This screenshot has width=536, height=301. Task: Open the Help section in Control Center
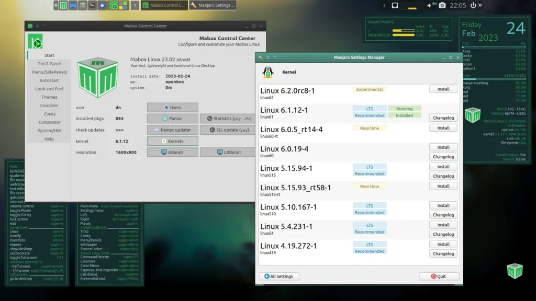coord(49,139)
